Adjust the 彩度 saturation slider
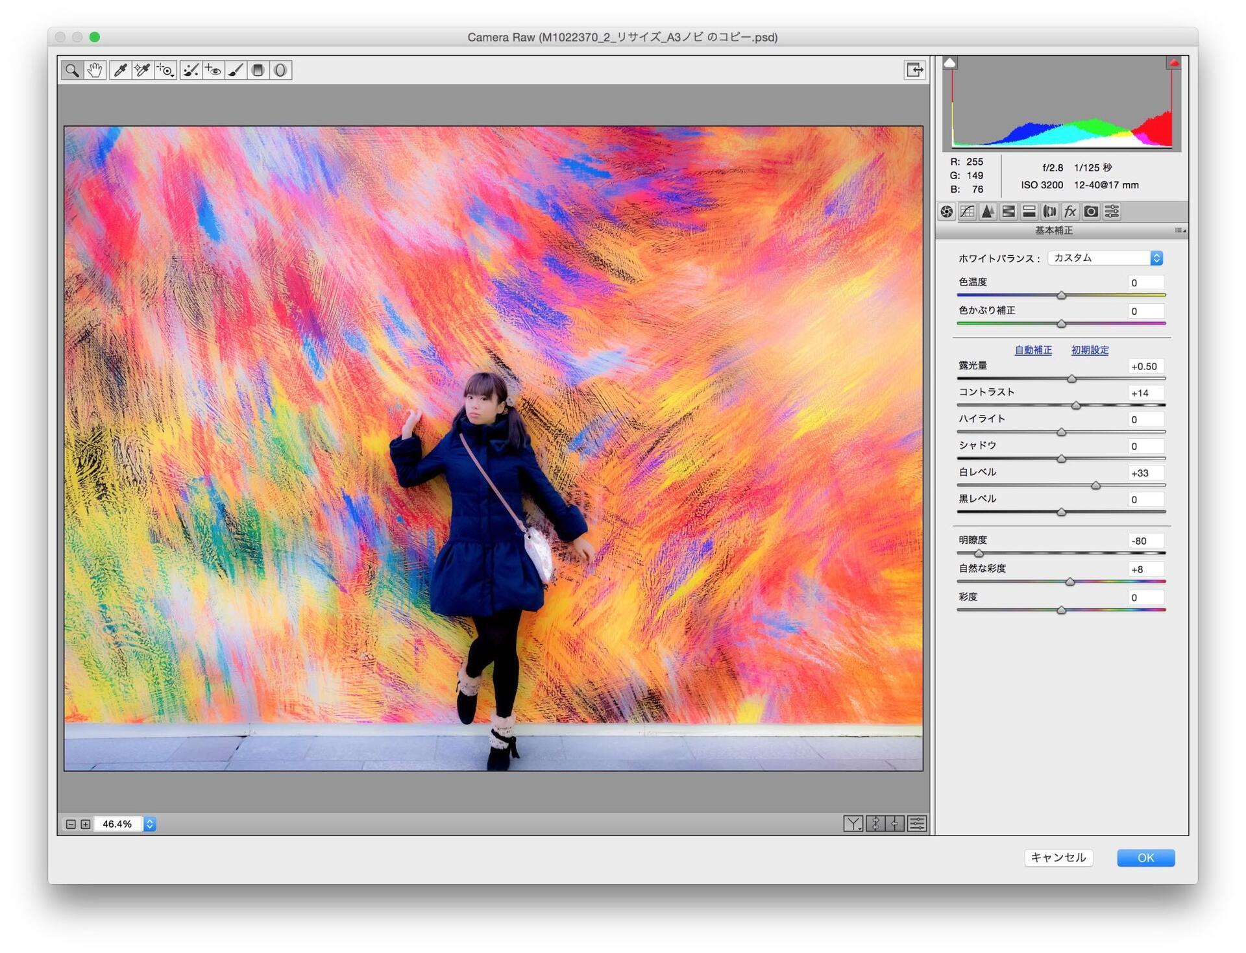Screen dimensions: 1246x953 (1062, 610)
